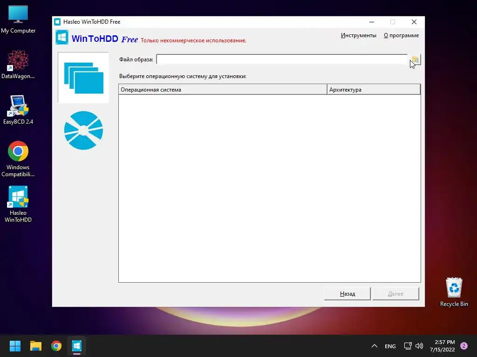This screenshot has height=357, width=477.
Task: Click the Далее button
Action: [x=396, y=294]
